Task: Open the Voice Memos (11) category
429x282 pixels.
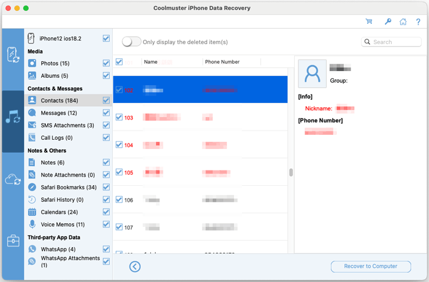Action: click(x=69, y=224)
